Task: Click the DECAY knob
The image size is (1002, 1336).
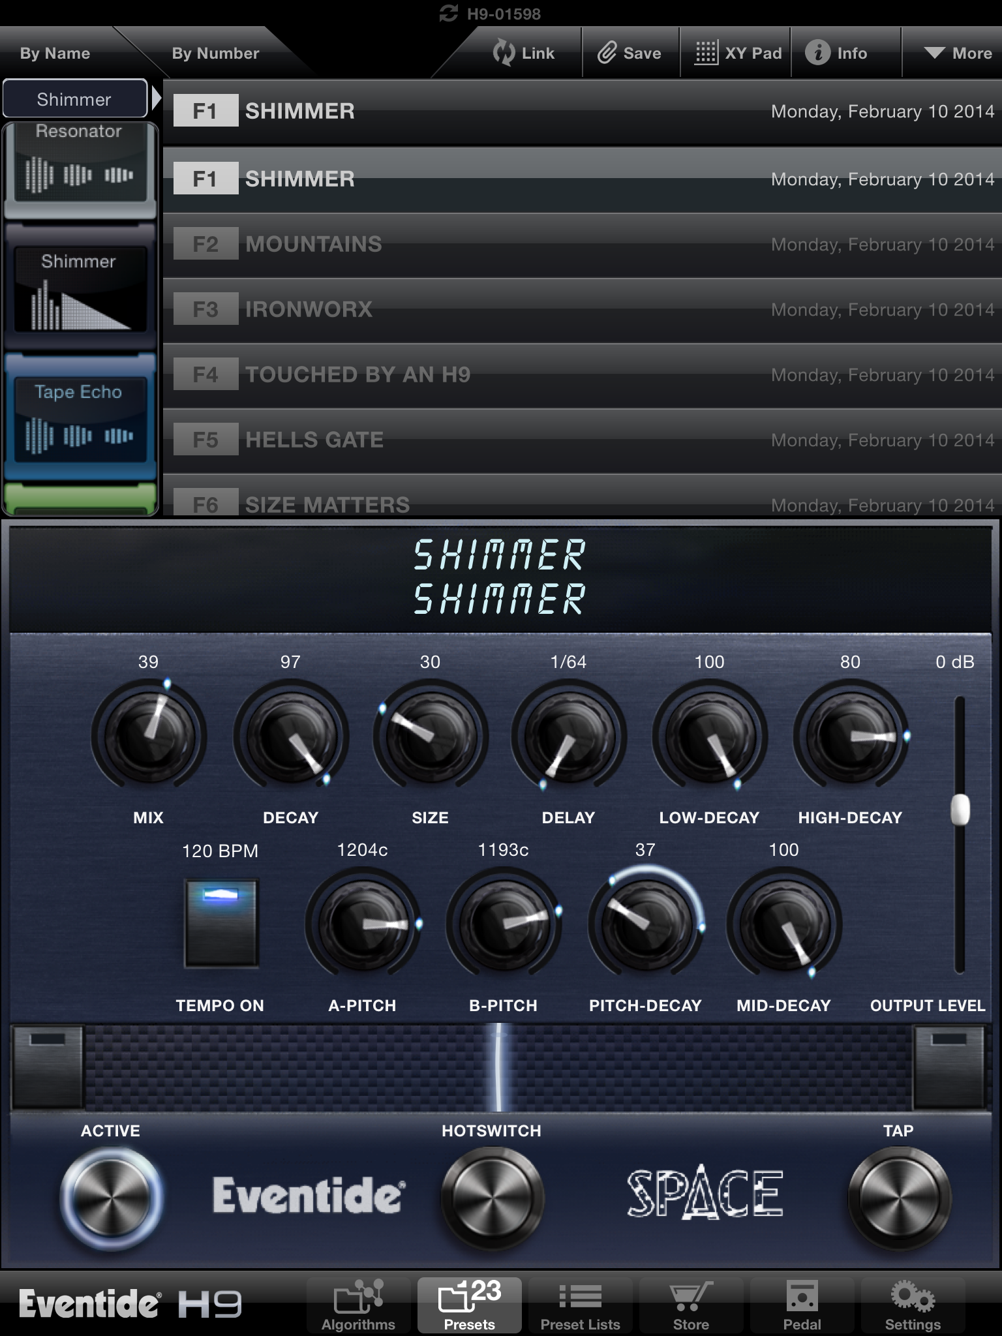Action: [291, 735]
